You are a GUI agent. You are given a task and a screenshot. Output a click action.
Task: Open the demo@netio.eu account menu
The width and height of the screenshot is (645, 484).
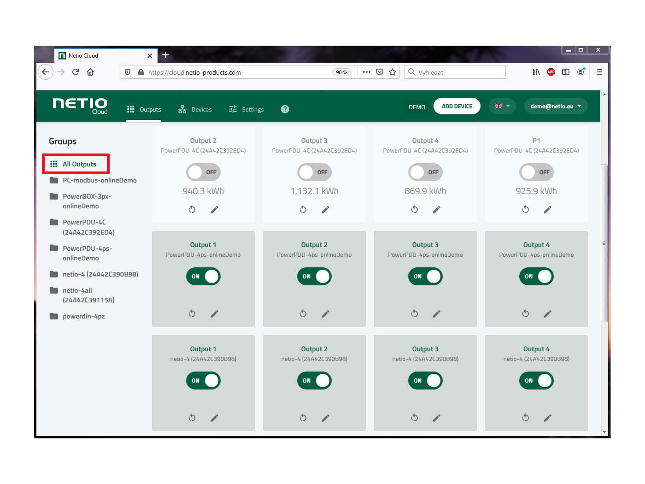[556, 106]
